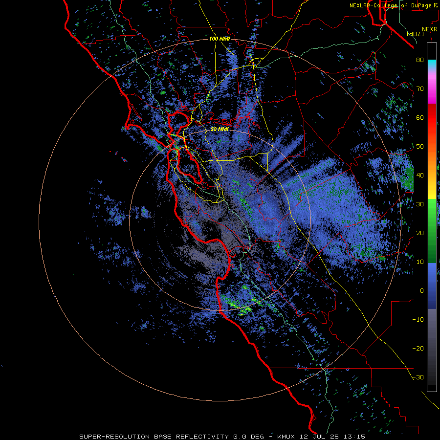The image size is (440, 440).
Task: Click the NEXR label above the color scale
Action: click(x=430, y=29)
